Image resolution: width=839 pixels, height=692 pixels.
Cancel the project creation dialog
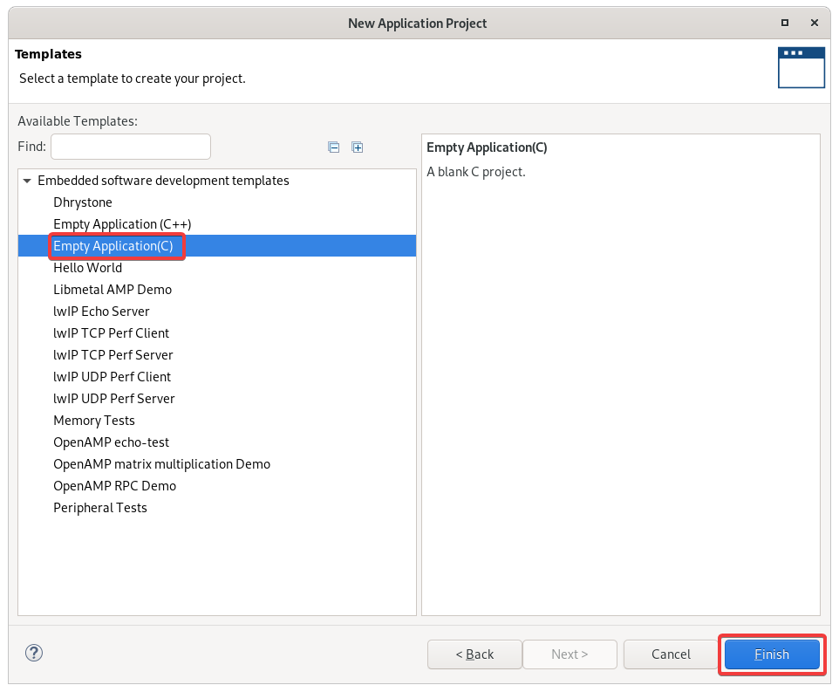pos(671,654)
